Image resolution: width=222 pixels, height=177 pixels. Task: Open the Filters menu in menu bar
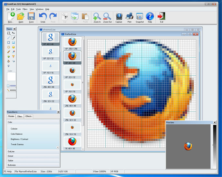pos(25,9)
